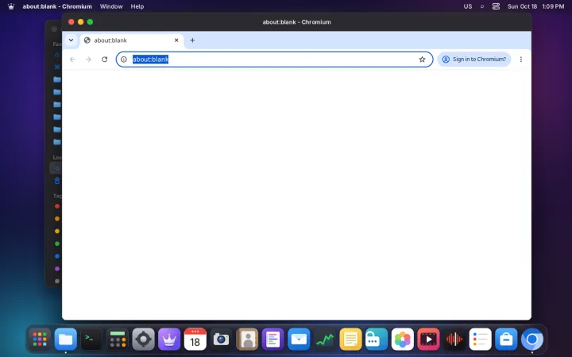Select blue tag in background Files window
The image size is (572, 357).
pos(57,256)
